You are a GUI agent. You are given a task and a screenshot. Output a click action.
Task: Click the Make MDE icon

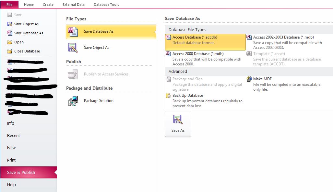tap(249, 79)
